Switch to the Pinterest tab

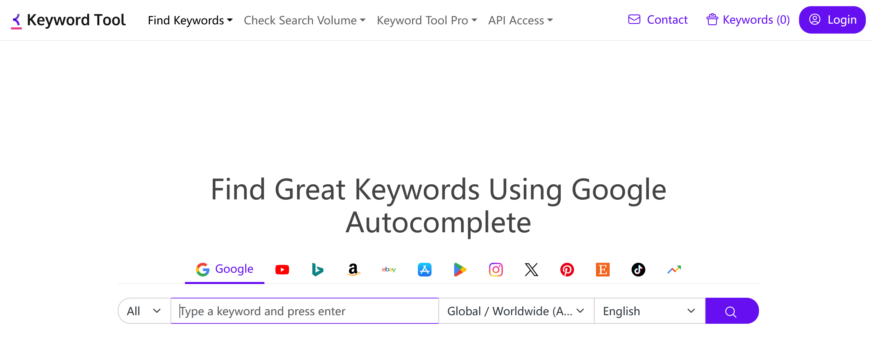(567, 270)
